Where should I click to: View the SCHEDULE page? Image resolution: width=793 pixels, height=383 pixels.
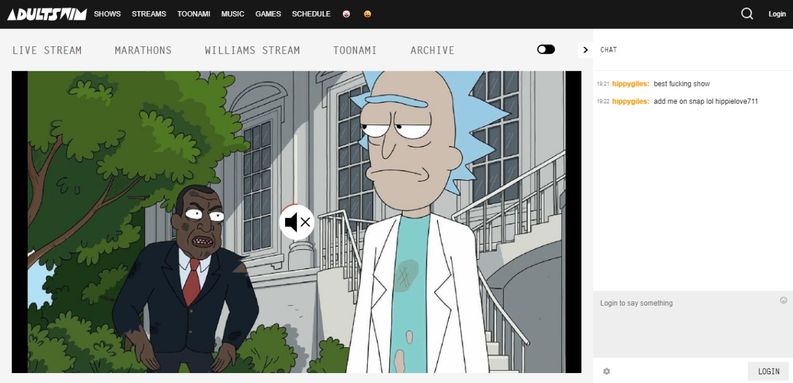pos(311,14)
